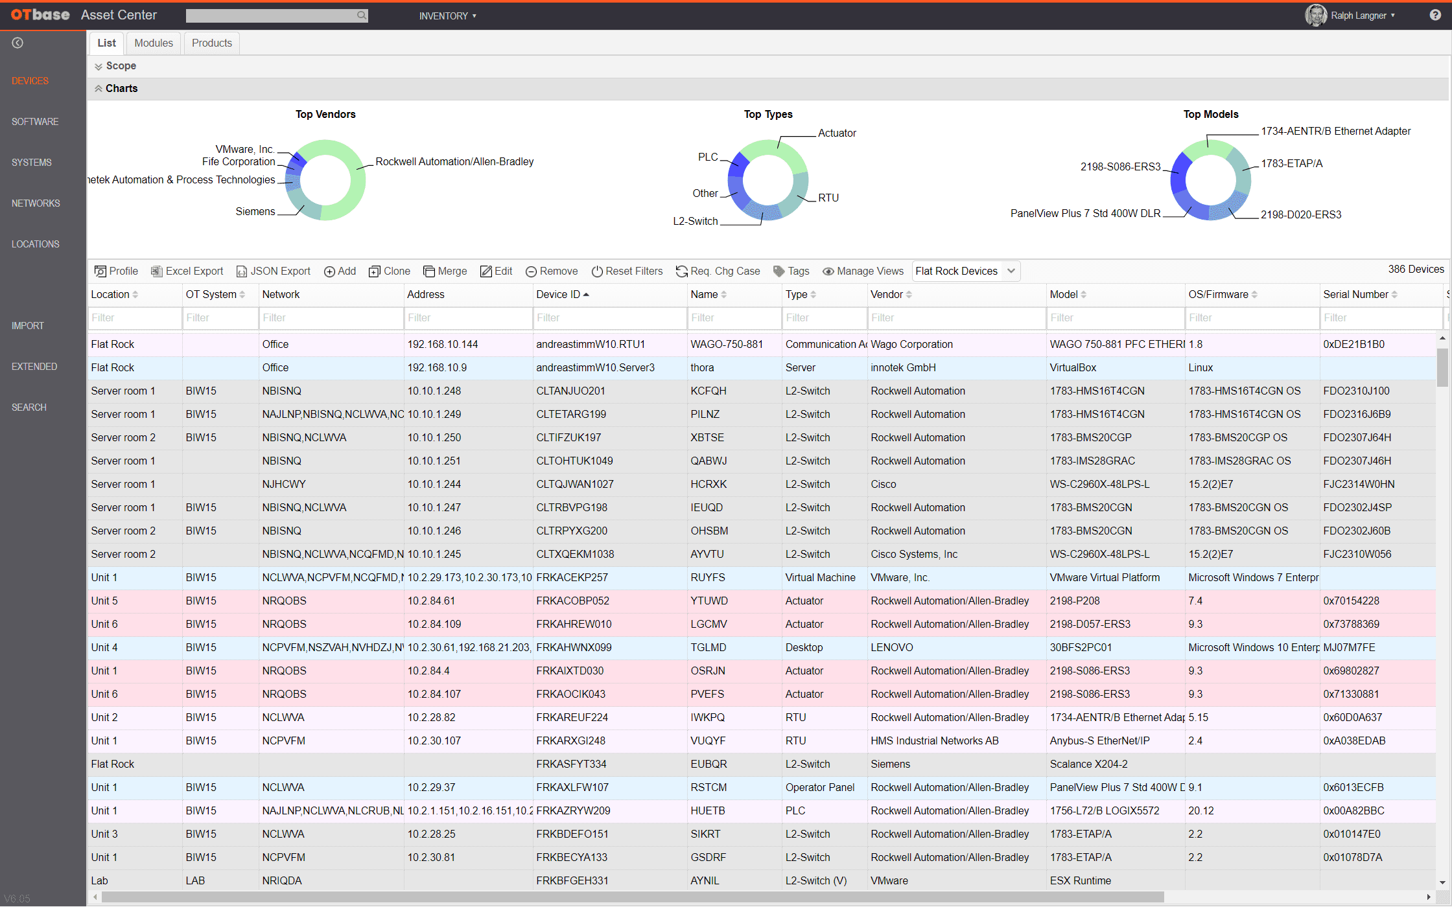Click the JSON Export icon

[x=241, y=271]
